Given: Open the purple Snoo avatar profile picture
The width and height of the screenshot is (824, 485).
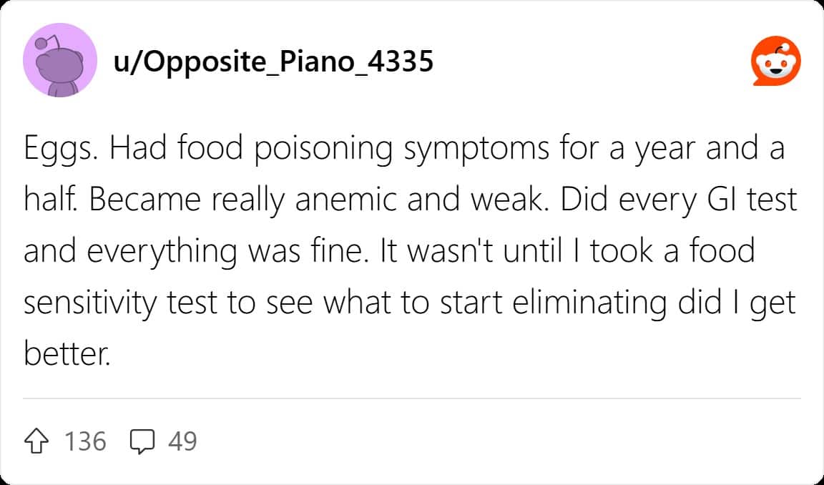Looking at the screenshot, I should [60, 60].
